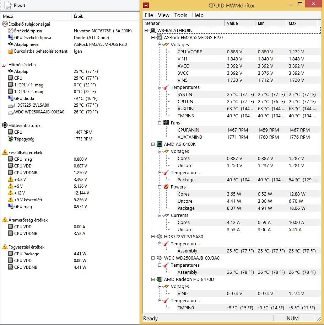Click the Érték column header in Riport

click(106, 16)
